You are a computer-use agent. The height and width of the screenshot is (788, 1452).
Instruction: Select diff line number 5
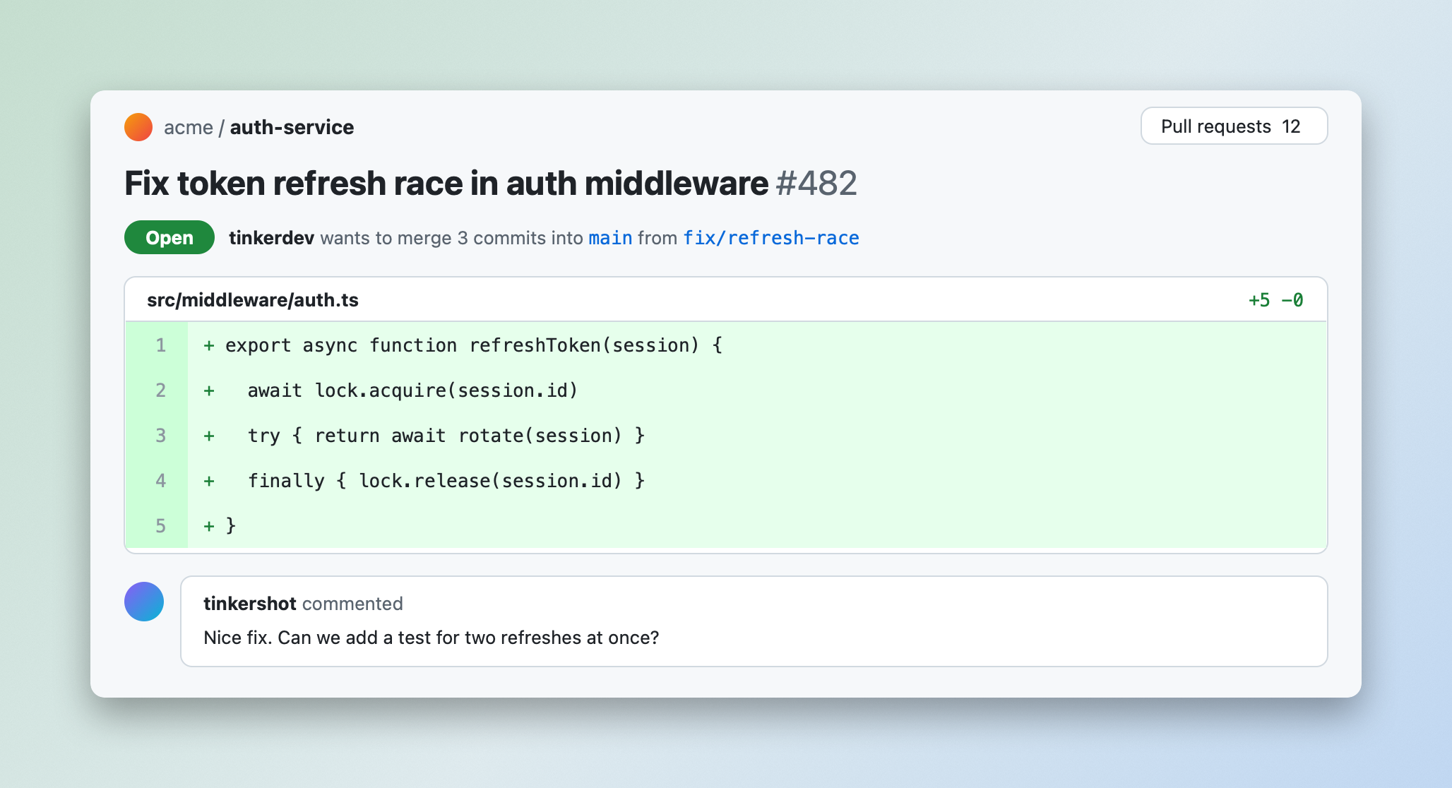160,526
